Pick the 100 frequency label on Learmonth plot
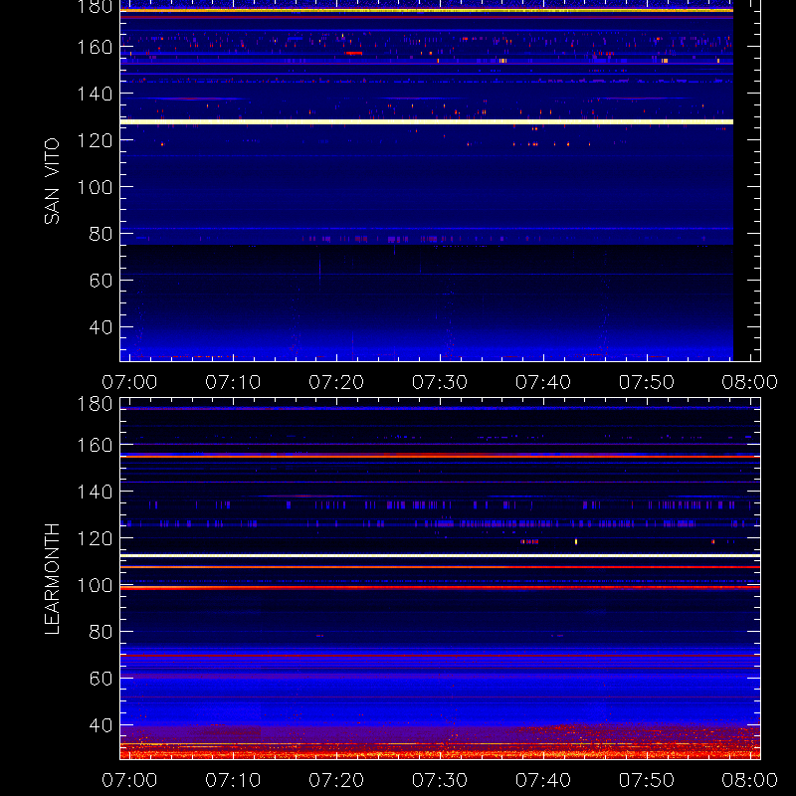 [95, 585]
